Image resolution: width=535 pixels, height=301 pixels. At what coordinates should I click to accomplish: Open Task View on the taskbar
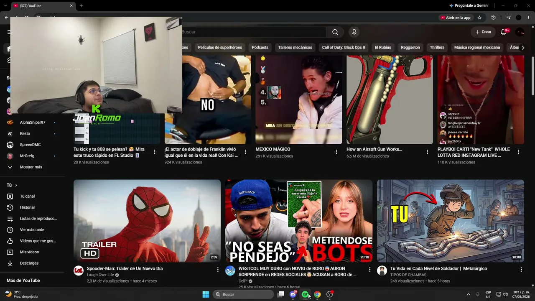(x=281, y=294)
